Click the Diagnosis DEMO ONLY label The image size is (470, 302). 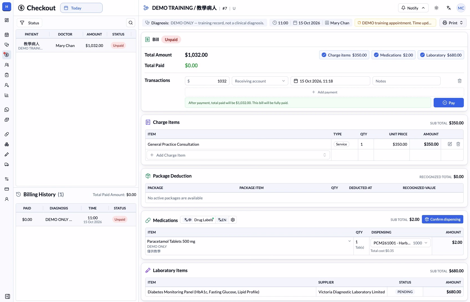[x=205, y=23]
